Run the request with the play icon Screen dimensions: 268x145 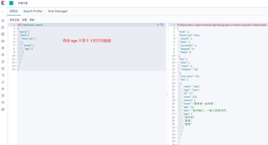pos(158,25)
